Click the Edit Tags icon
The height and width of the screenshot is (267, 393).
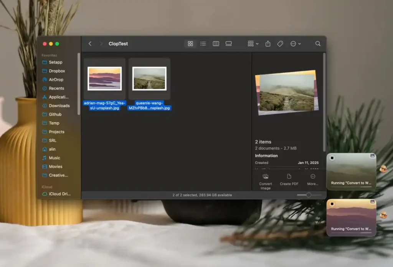[x=280, y=44]
